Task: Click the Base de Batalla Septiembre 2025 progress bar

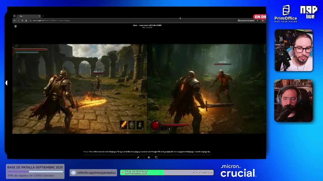Action: coord(35,171)
